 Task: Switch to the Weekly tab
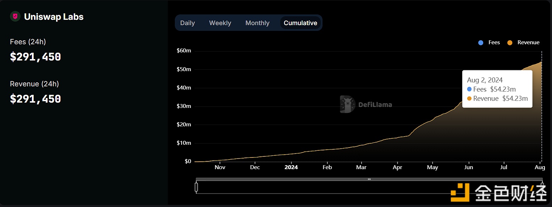tap(220, 23)
